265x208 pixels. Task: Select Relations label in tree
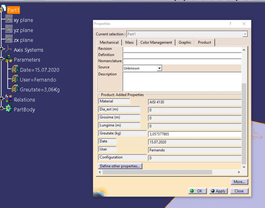click(24, 100)
